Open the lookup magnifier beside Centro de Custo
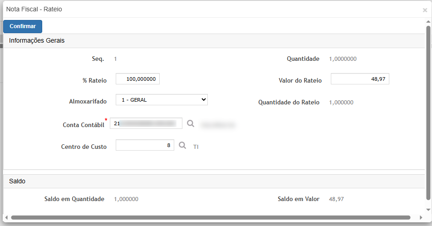 pyautogui.click(x=182, y=145)
